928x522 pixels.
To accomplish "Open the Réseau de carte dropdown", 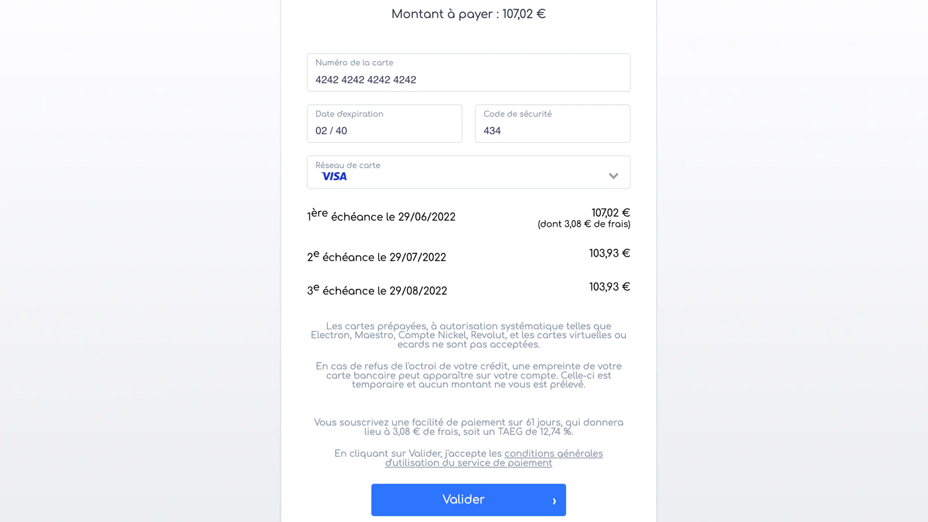I will point(468,172).
